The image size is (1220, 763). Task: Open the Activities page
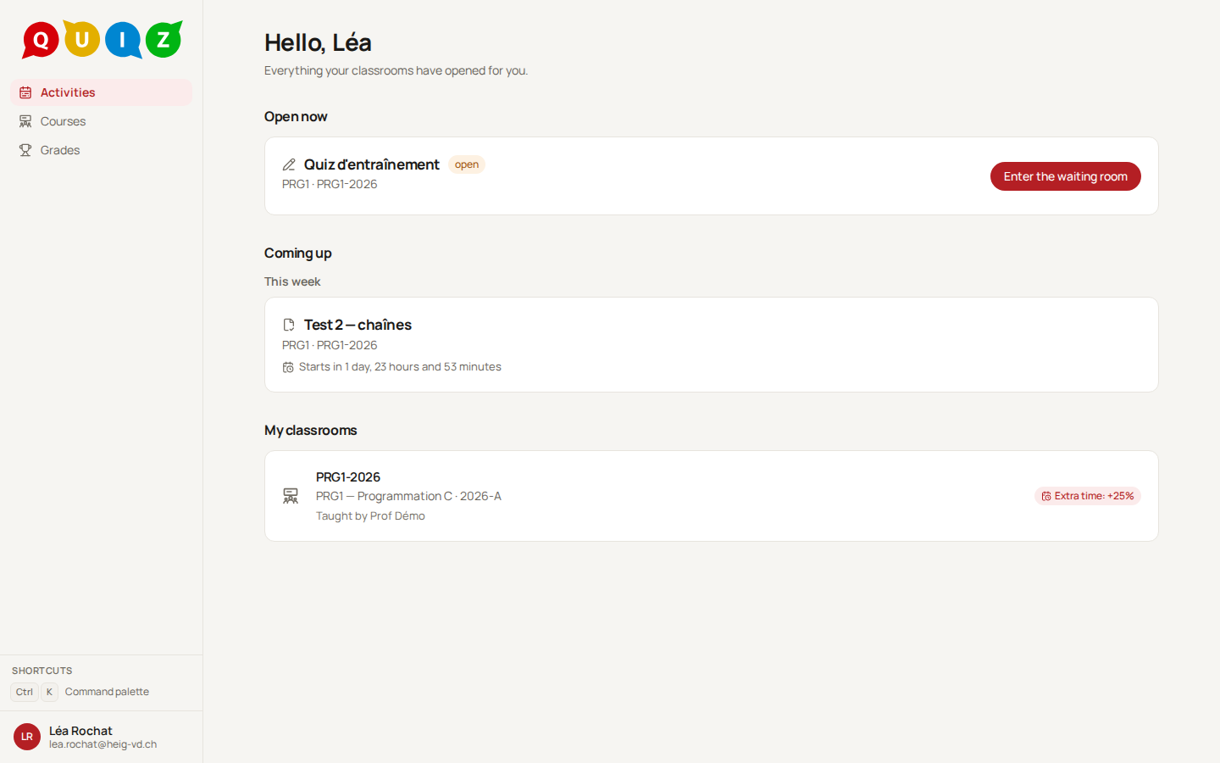click(102, 92)
